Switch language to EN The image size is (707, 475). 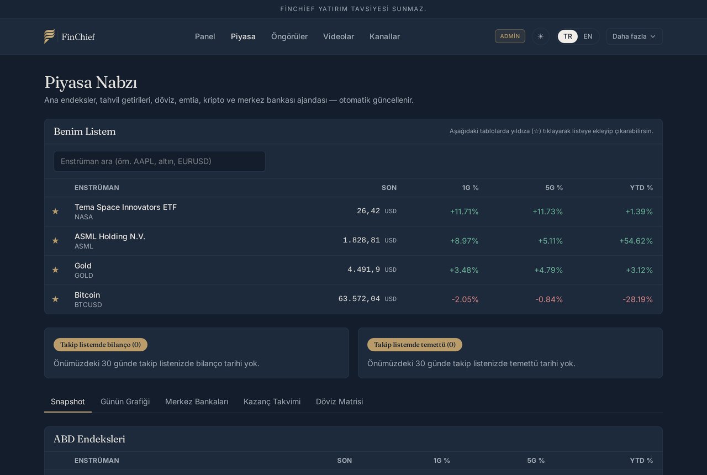tap(588, 36)
